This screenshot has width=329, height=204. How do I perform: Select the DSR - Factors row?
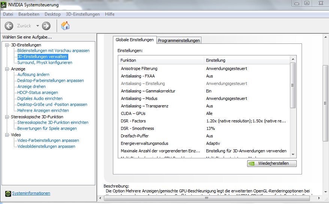click(x=204, y=121)
